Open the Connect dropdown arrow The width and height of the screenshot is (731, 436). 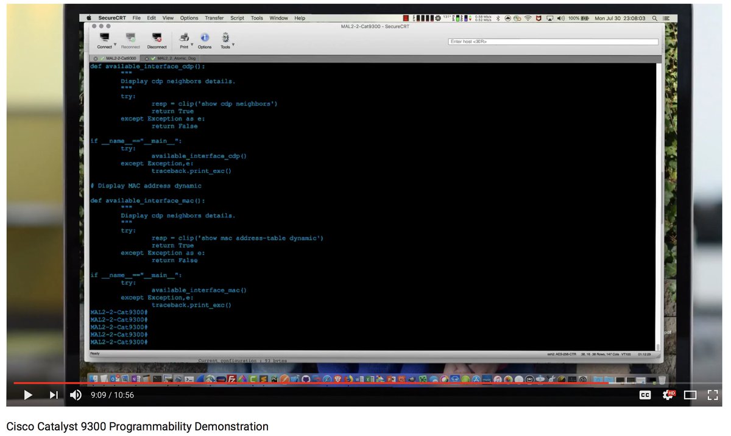[x=115, y=44]
